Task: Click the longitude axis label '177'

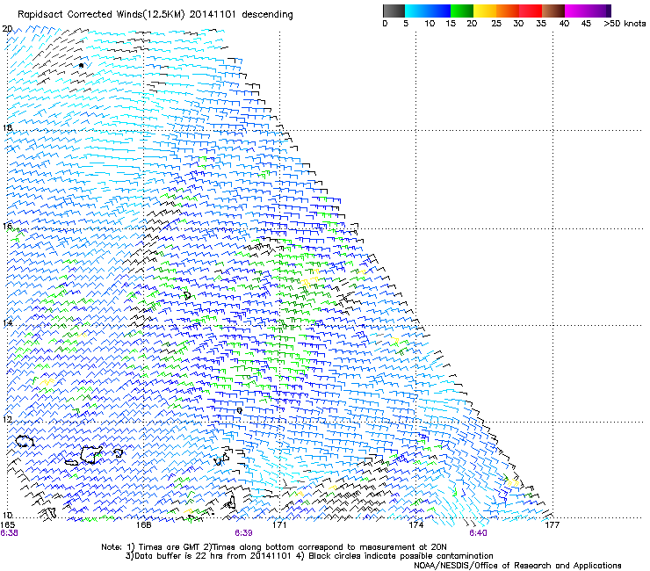Action: tap(552, 525)
